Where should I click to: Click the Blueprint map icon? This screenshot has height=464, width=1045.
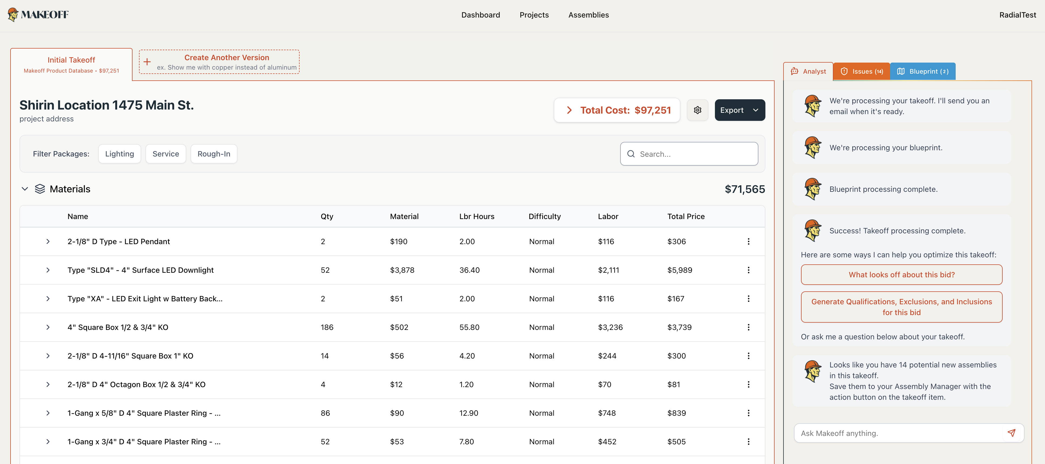click(901, 71)
